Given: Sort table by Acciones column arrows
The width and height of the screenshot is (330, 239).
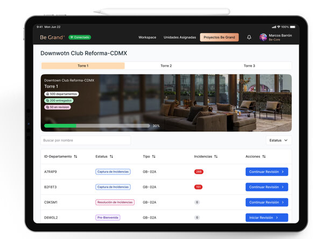Looking at the screenshot, I should 264,157.
